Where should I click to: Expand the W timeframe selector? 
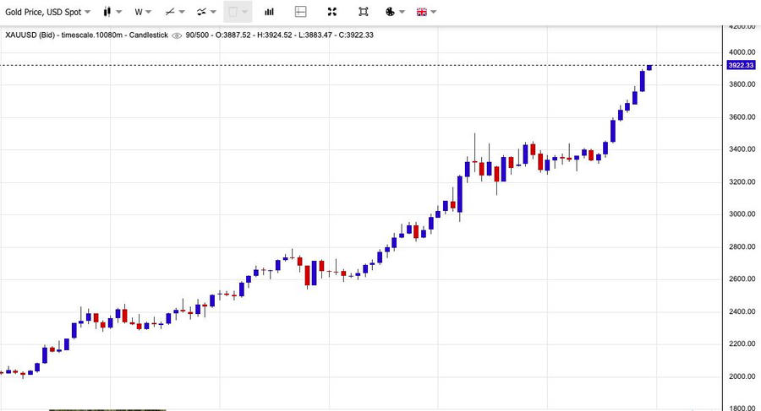[x=143, y=13]
